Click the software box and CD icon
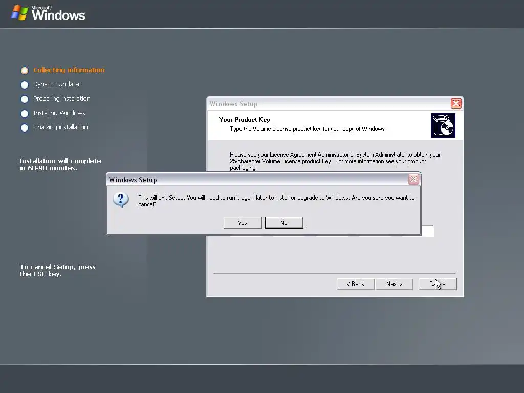 [443, 125]
